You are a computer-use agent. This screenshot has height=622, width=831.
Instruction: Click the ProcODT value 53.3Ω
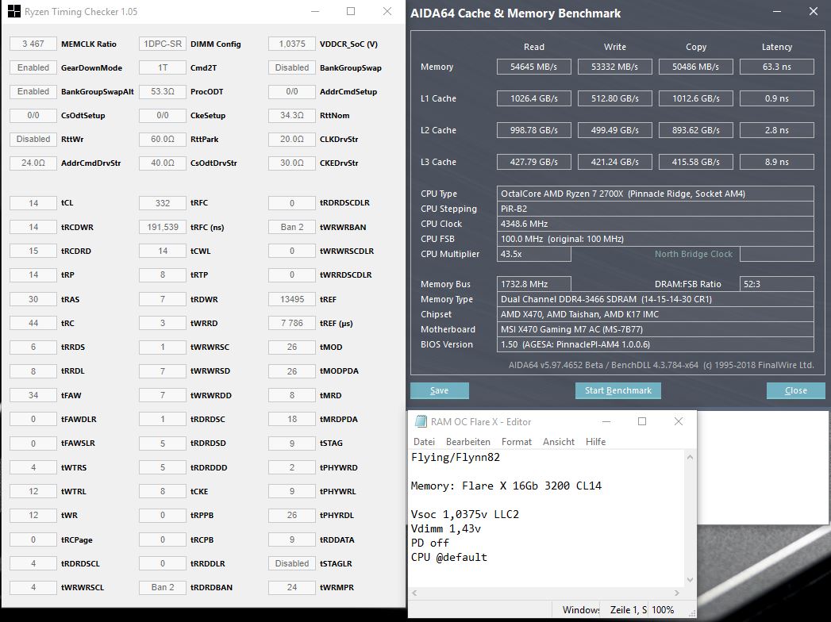162,92
